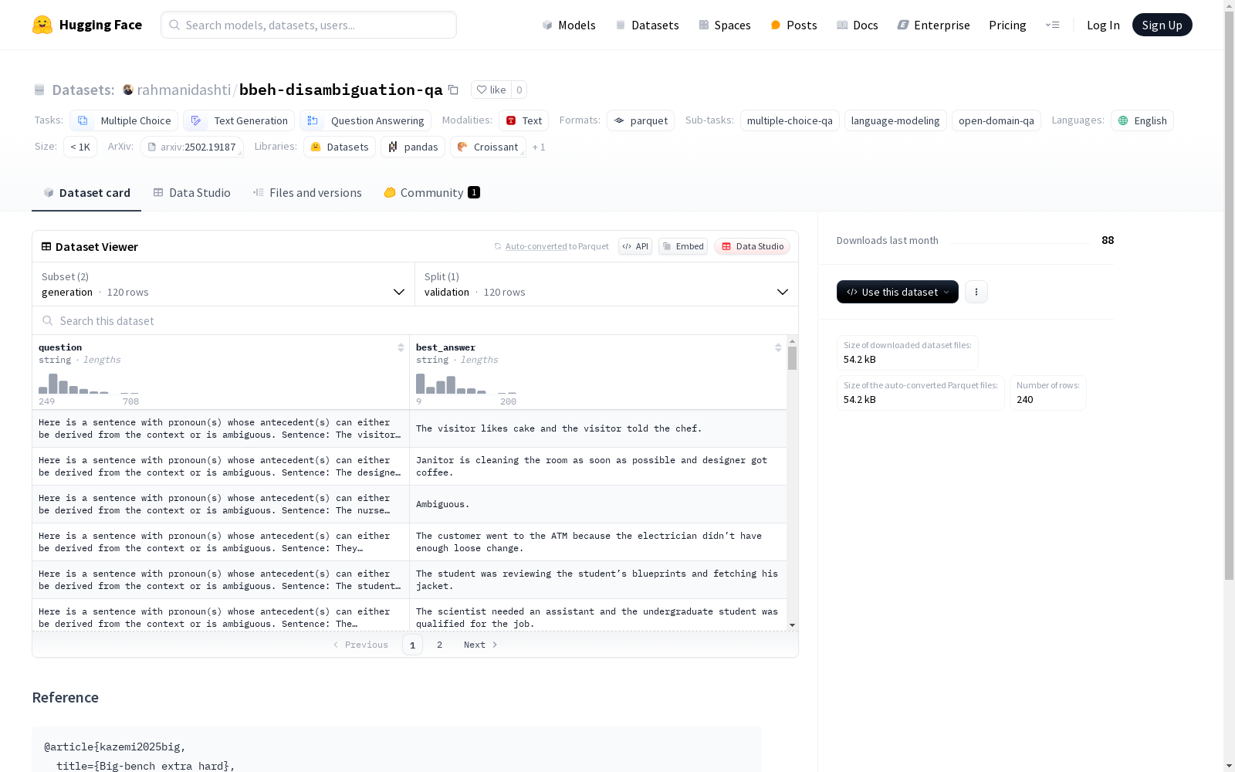Go to Spaces in top navigation
1235x772 pixels.
click(725, 25)
